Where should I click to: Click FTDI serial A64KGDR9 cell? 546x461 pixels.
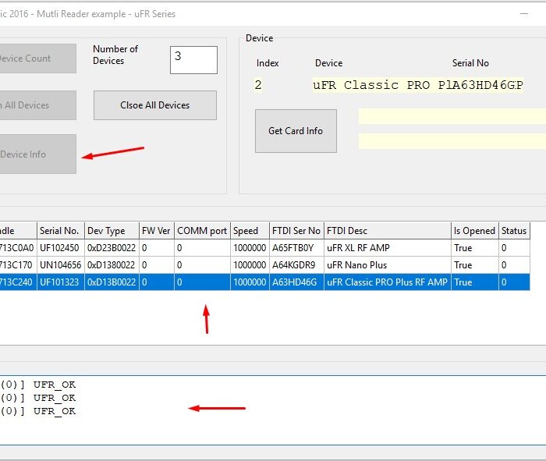[x=296, y=265]
